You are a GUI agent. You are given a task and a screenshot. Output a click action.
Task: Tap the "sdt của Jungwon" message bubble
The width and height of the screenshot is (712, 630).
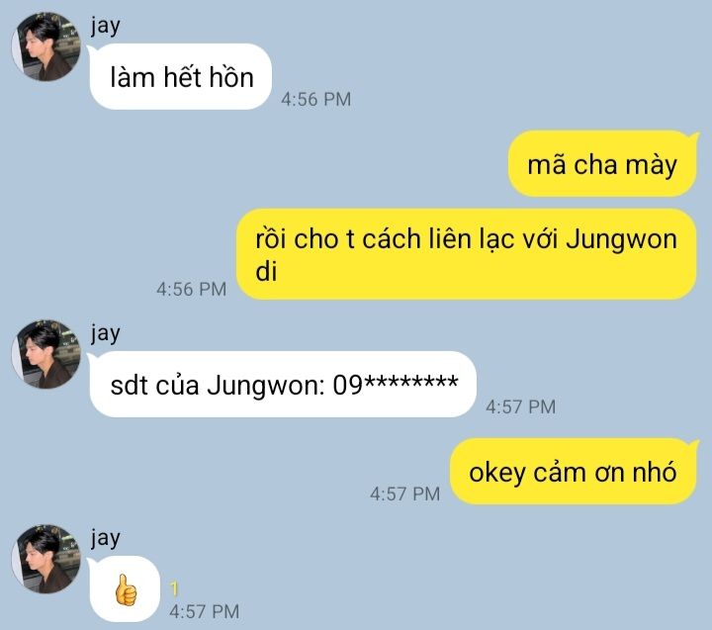[x=283, y=385]
